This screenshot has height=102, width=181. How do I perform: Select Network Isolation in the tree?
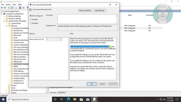(x=20, y=57)
